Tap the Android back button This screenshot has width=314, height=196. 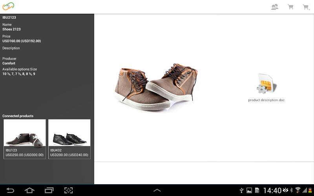tap(10, 190)
